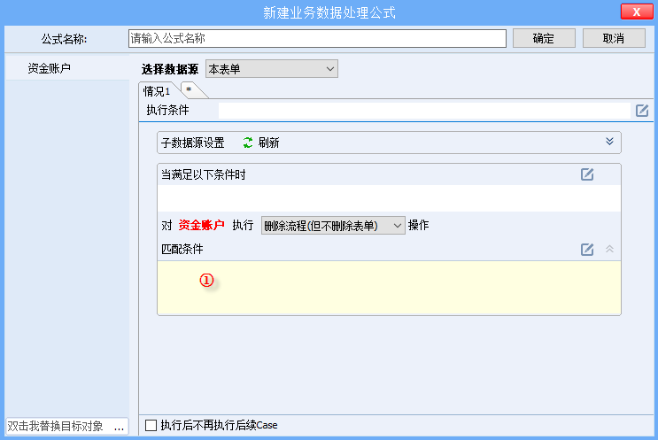Click the ... browse button at bottom left
This screenshot has height=440, width=658.
pyautogui.click(x=120, y=427)
